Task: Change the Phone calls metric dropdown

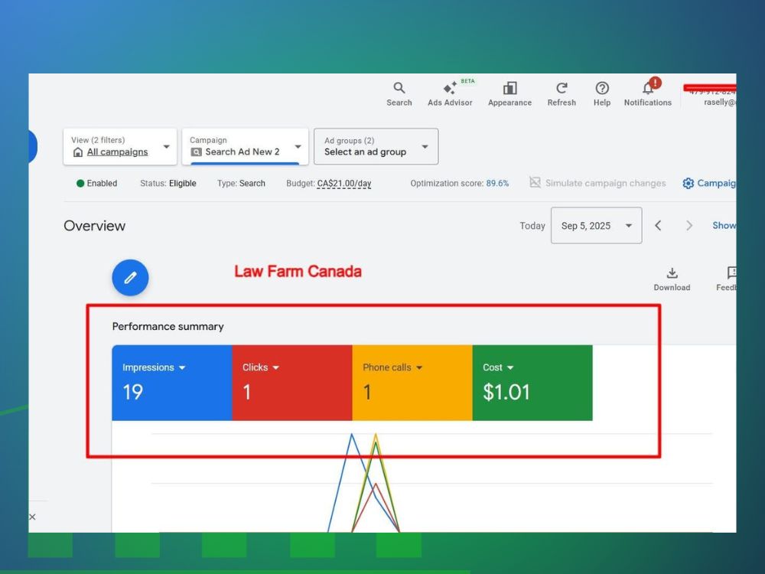Action: pyautogui.click(x=392, y=367)
